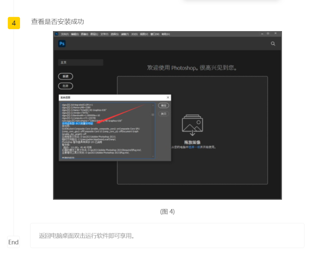This screenshot has width=311, height=260.
Task: Minimize the Photoshop window
Action: click(x=262, y=34)
